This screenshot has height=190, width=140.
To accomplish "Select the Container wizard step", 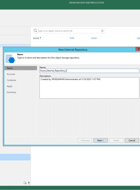I will [11, 80].
